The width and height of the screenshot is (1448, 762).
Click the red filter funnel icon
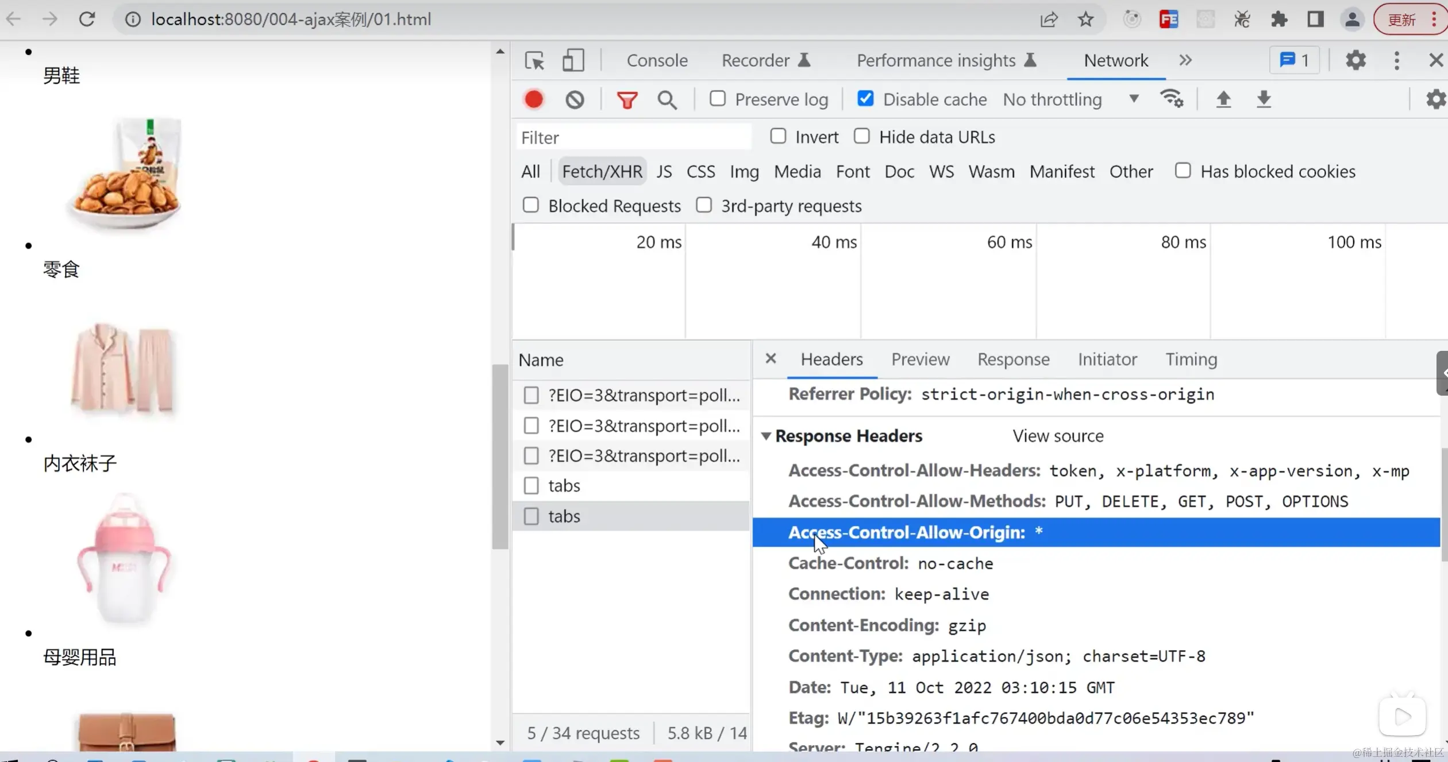[627, 100]
